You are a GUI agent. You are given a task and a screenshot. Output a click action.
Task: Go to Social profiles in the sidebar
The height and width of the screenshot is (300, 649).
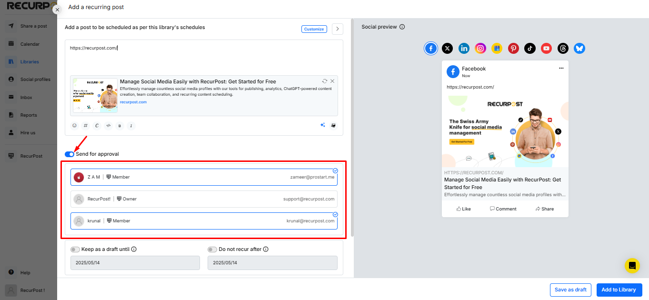click(x=35, y=80)
